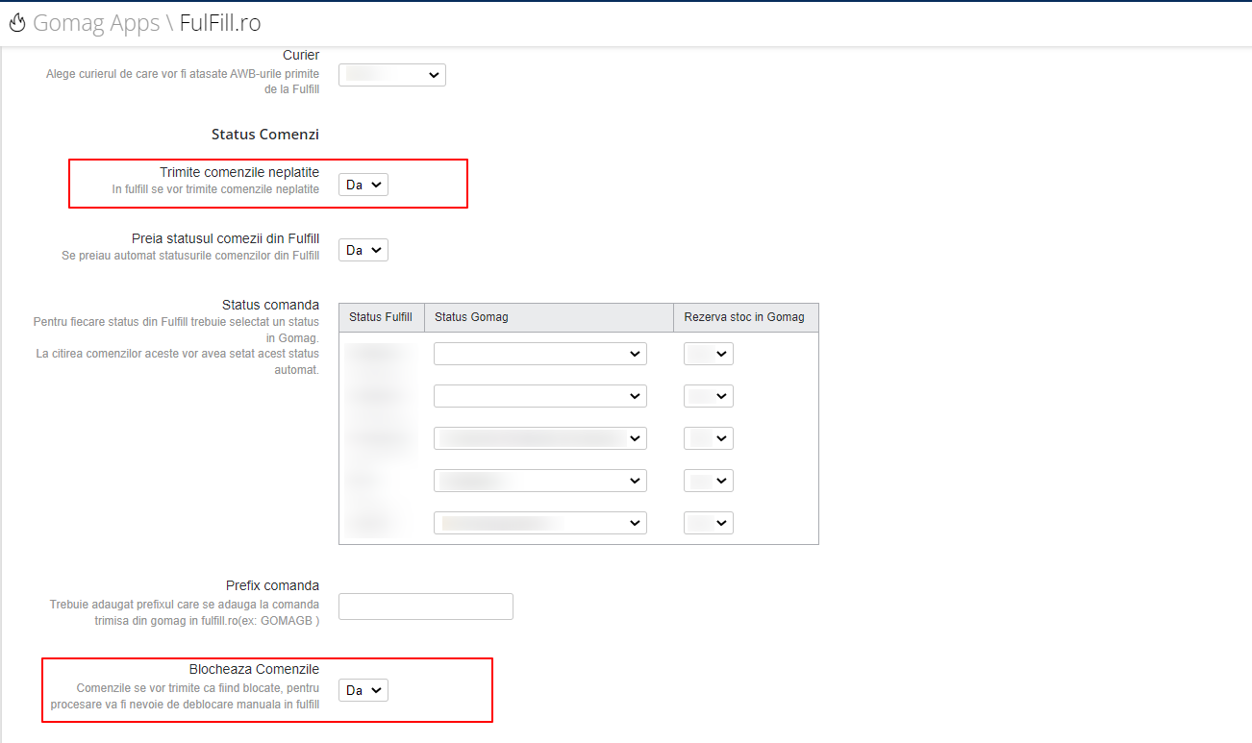Open third row Status Gomag dropdown
Screen dimensions: 1252x743
[x=540, y=438]
